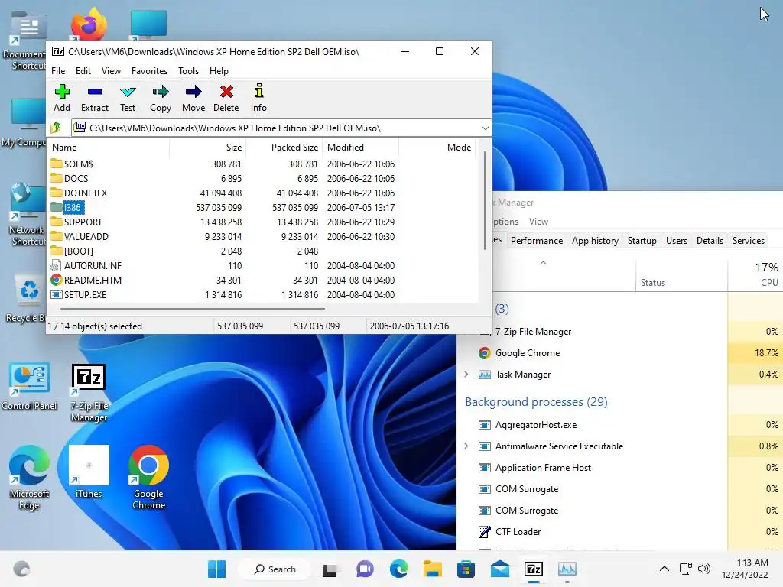Show hidden icons in the system tray
The height and width of the screenshot is (587, 783).
click(664, 569)
